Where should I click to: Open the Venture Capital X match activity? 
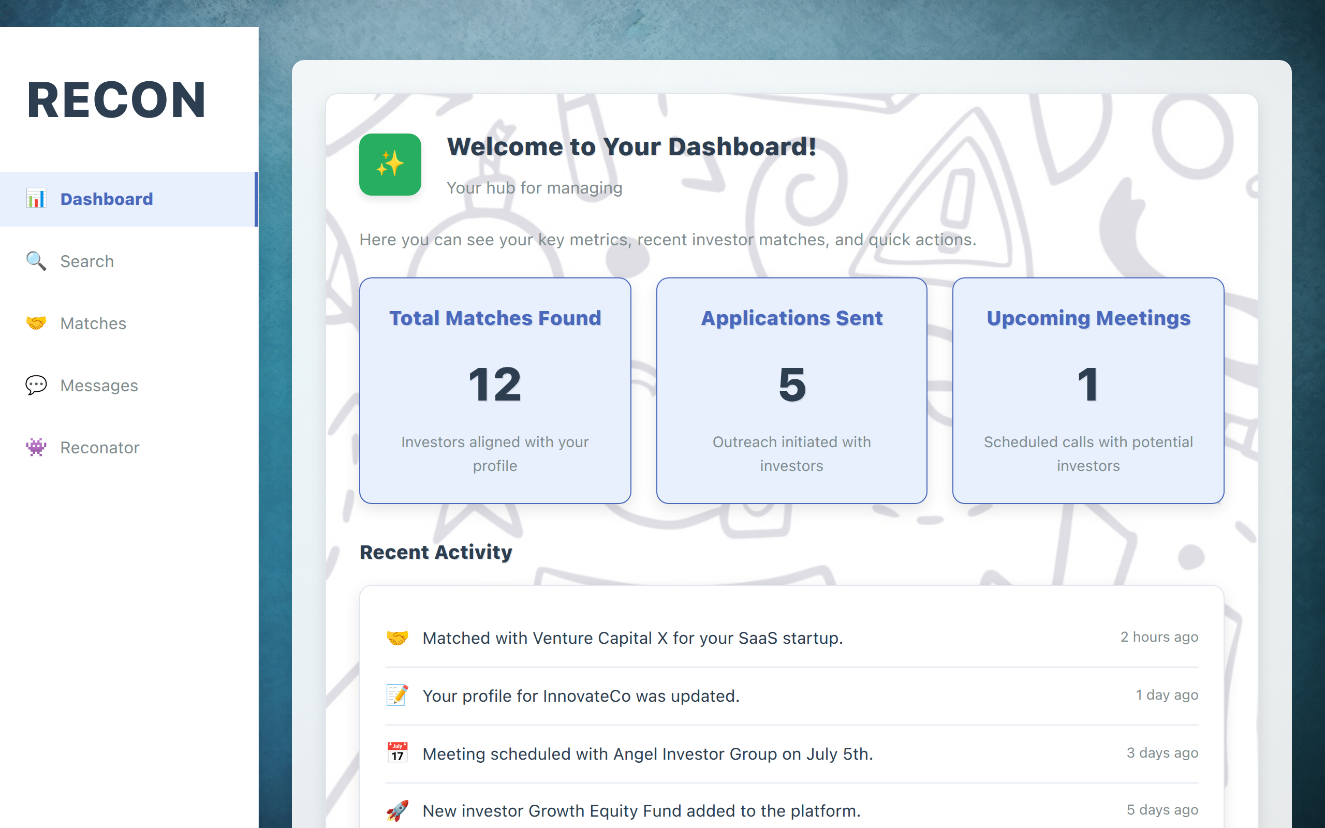(x=632, y=638)
